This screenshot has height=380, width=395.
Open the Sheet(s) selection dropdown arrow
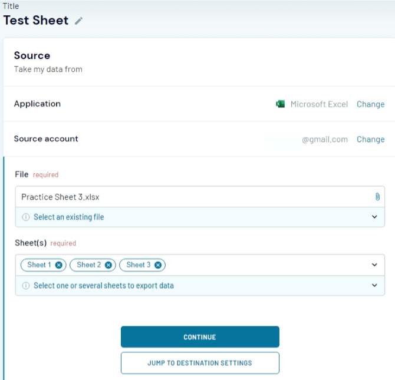(374, 265)
